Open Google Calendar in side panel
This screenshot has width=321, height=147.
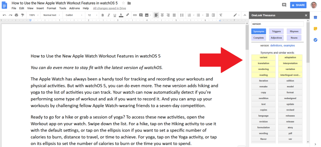pos(315,17)
